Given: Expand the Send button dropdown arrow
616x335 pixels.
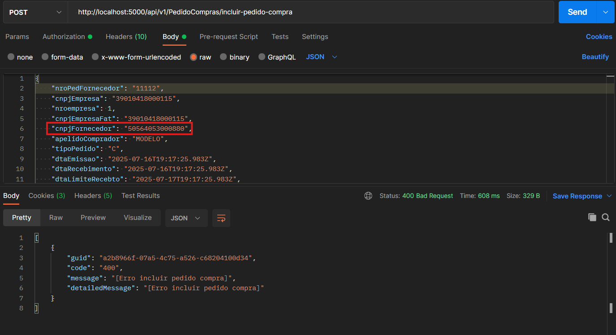Looking at the screenshot, I should [606, 13].
